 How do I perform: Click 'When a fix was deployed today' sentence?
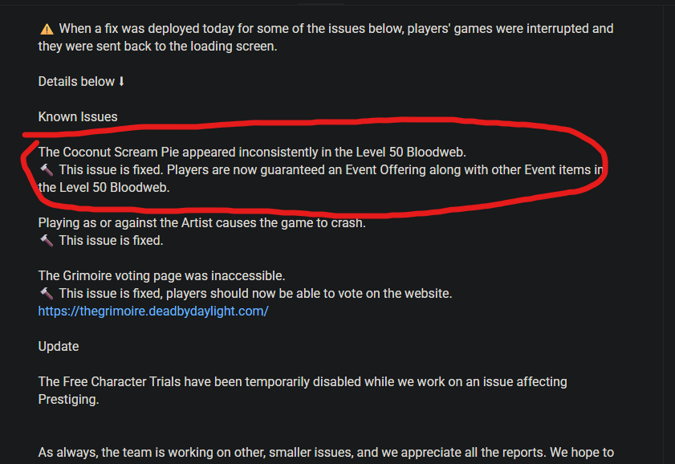pos(336,28)
